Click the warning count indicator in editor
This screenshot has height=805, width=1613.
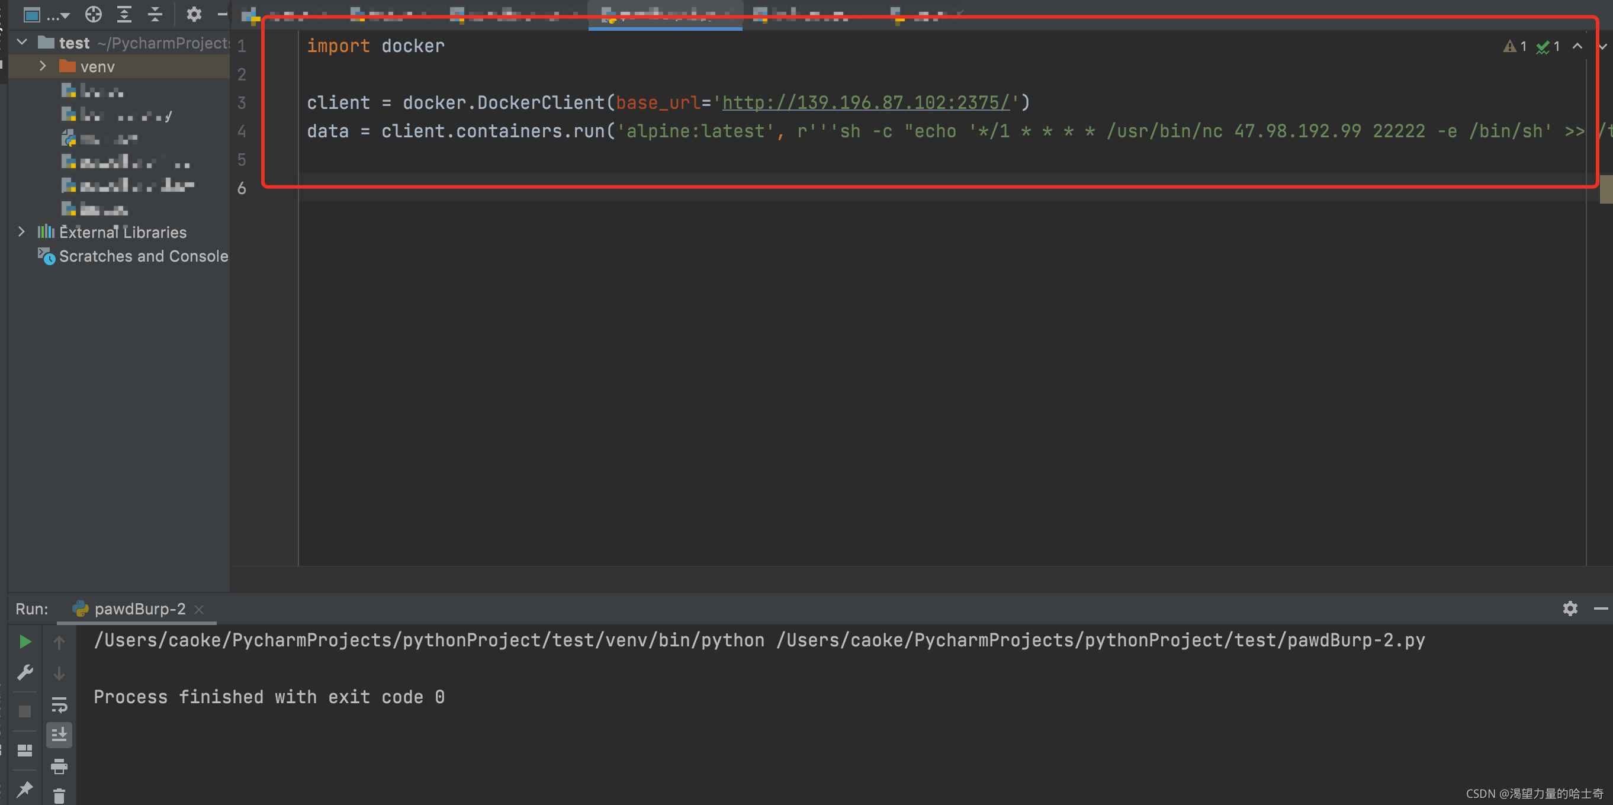pyautogui.click(x=1515, y=46)
